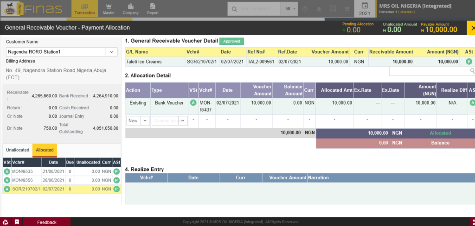This screenshot has height=226, width=475.
Task: Click the 'Taleti Ice Creams' G/L Name cell
Action: (155, 62)
